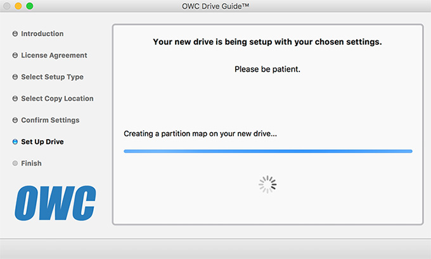Click the OWC Drive Guide title bar

point(215,6)
